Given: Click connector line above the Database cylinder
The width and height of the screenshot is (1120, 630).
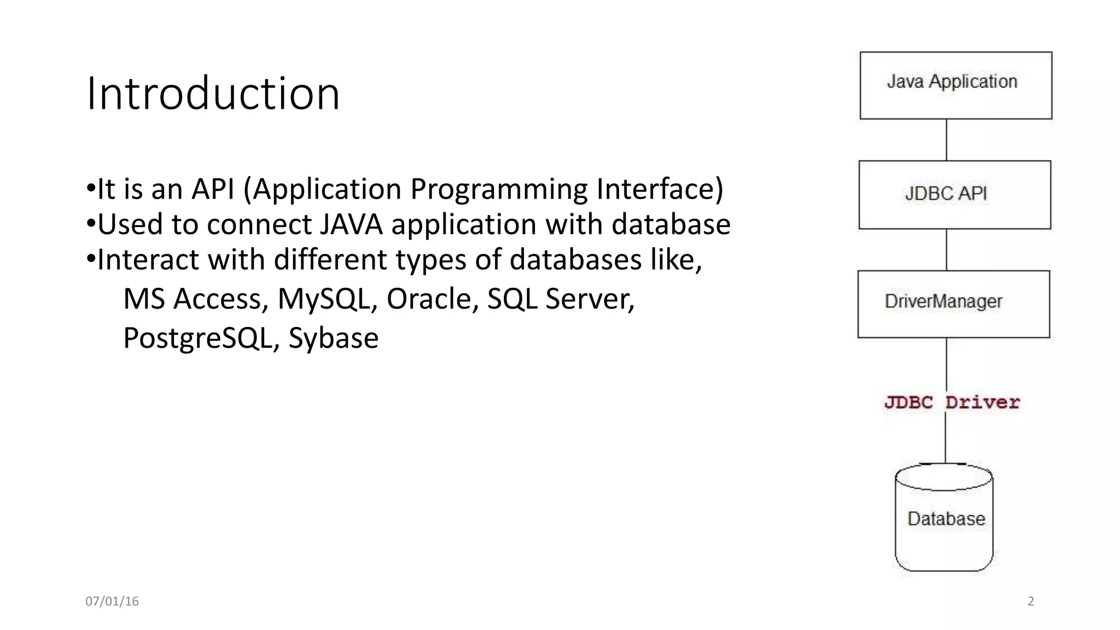Looking at the screenshot, I should pos(946,437).
